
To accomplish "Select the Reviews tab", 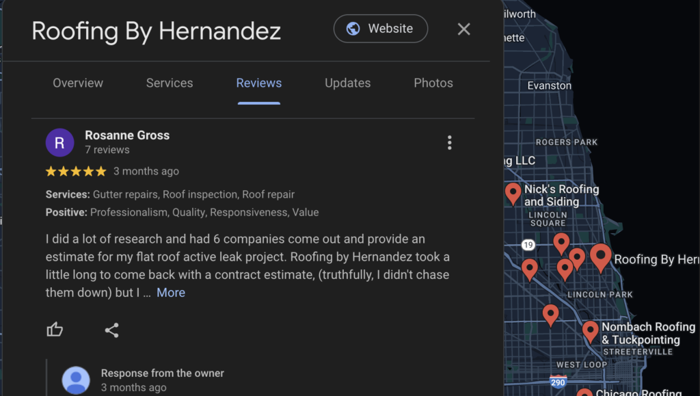I will 259,83.
